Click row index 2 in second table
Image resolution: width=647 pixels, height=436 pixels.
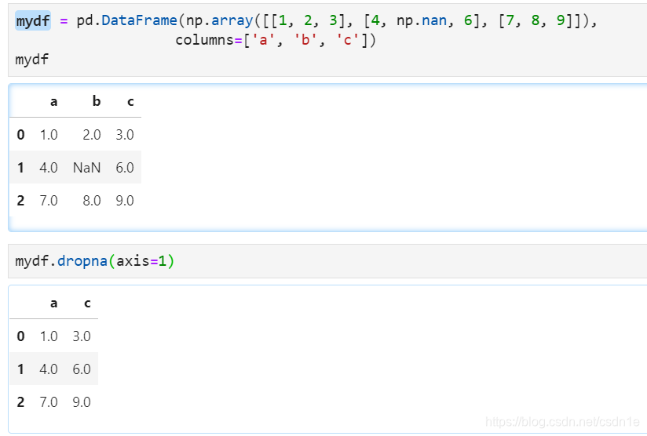click(20, 402)
